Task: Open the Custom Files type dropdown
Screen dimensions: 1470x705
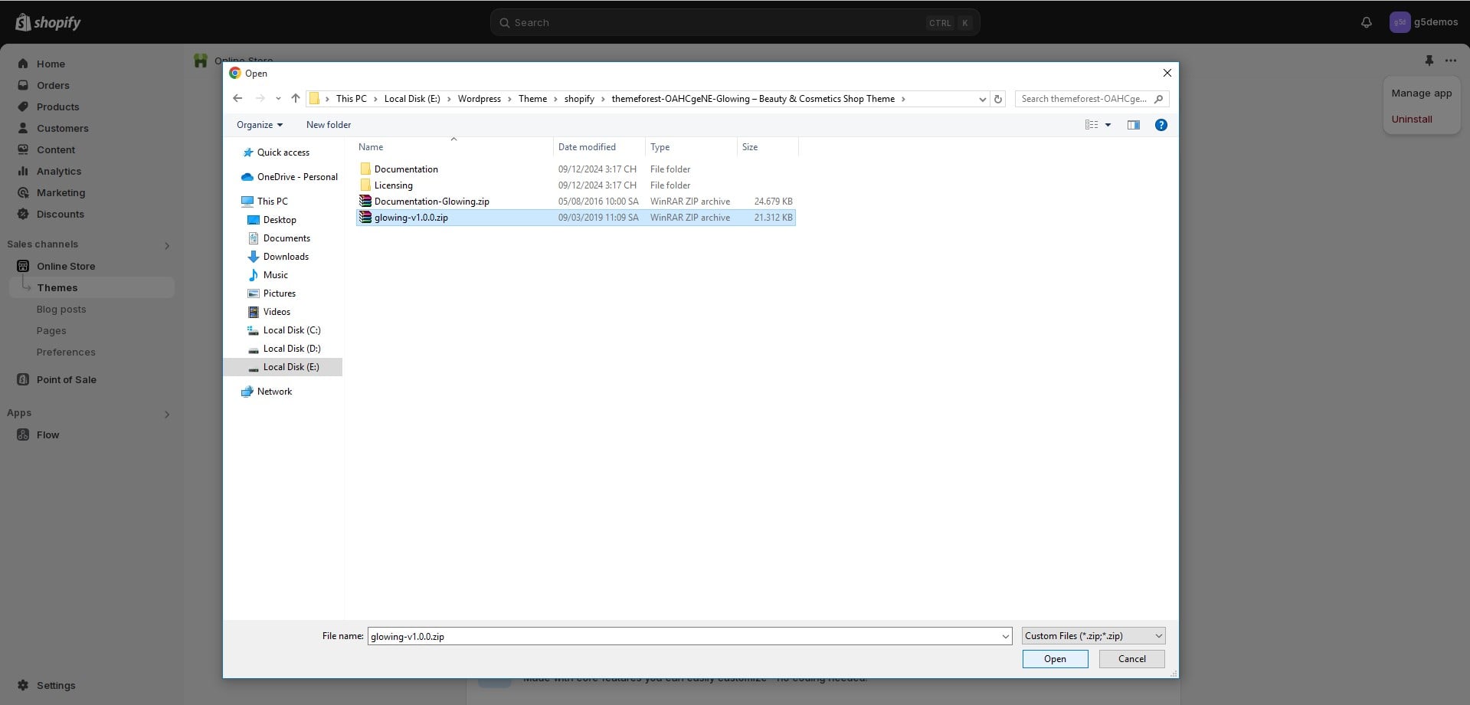Action: (1093, 636)
